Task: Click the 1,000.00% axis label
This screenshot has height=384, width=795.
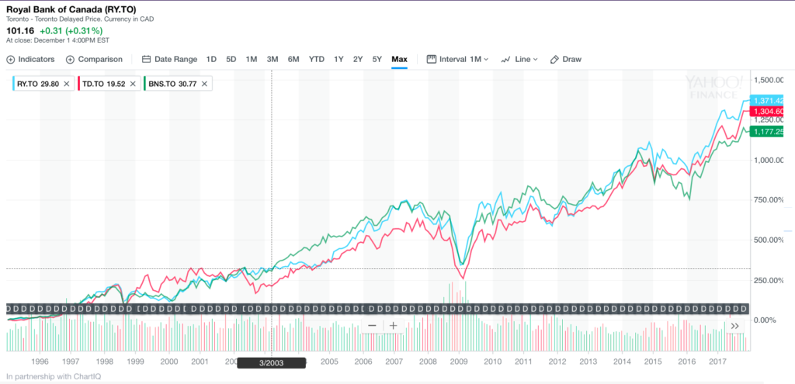Action: [x=769, y=160]
